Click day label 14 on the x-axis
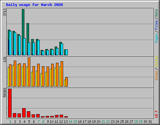160x125 pixels. (x=70, y=122)
